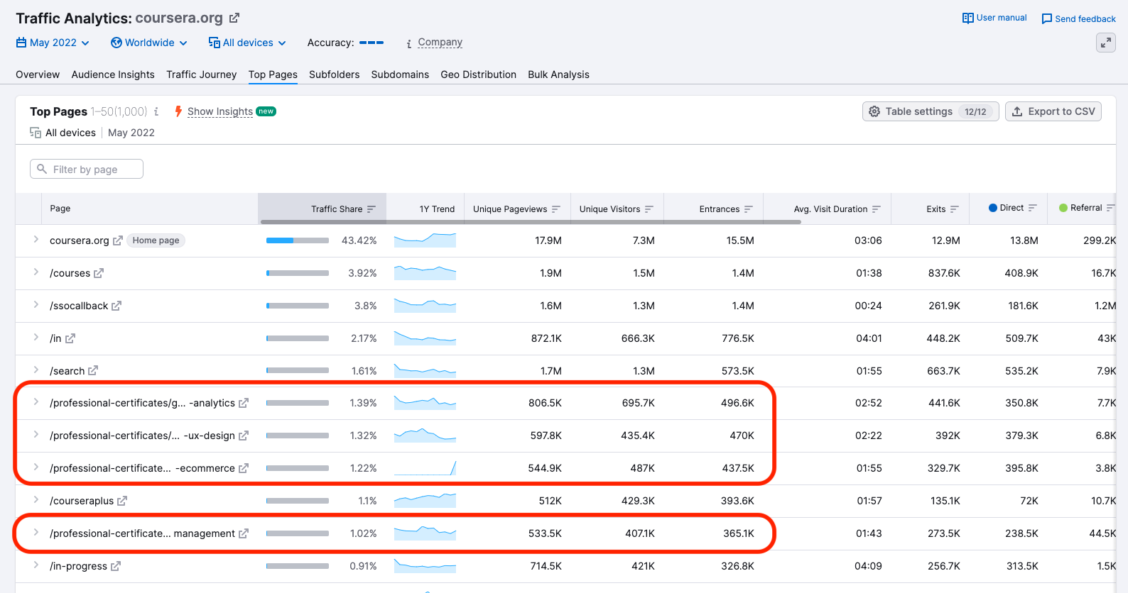Sort by Direct column icon
The height and width of the screenshot is (593, 1128).
click(x=1032, y=208)
